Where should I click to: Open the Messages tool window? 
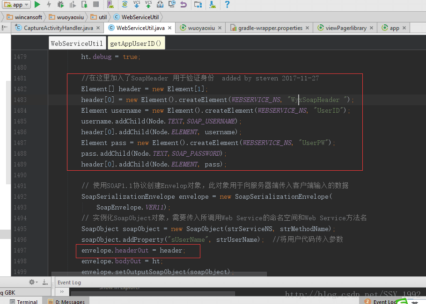[66, 301]
